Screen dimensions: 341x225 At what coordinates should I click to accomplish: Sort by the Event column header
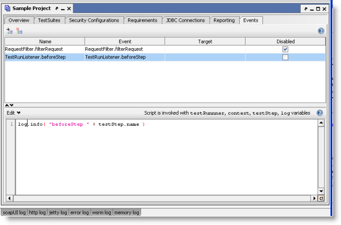tap(125, 41)
